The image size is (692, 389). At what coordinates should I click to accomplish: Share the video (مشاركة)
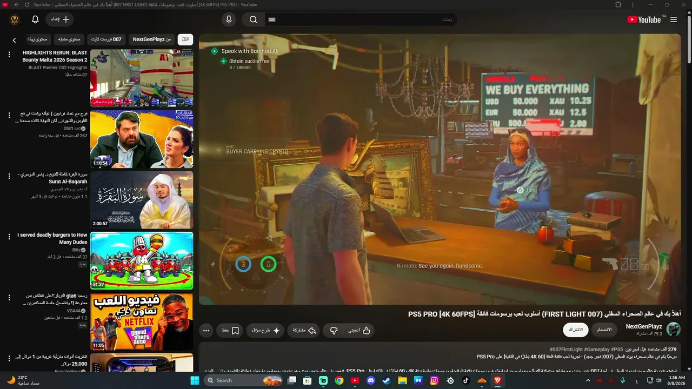[304, 330]
